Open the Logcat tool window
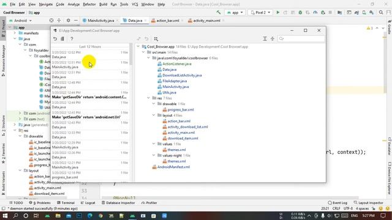 (x=88, y=203)
